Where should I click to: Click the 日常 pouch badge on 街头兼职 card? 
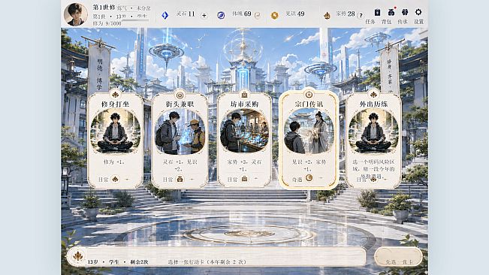(180, 179)
